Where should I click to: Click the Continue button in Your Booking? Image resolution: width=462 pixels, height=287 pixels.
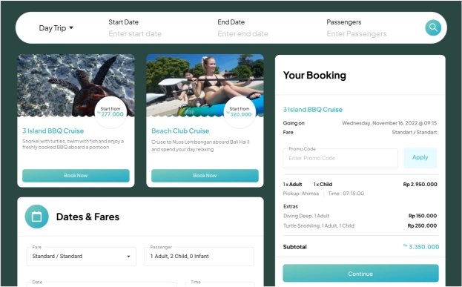click(x=360, y=274)
